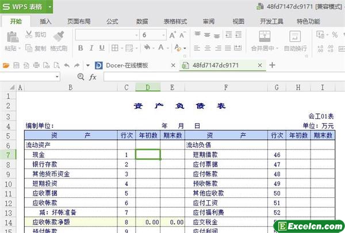
Task: Click the decrease indent icon
Action: pyautogui.click(x=229, y=35)
